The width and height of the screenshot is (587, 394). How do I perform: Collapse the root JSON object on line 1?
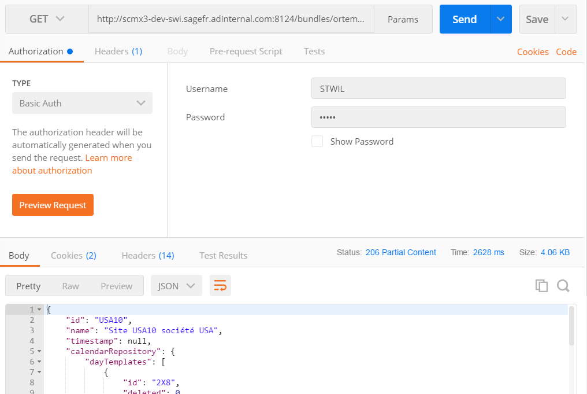pyautogui.click(x=39, y=310)
